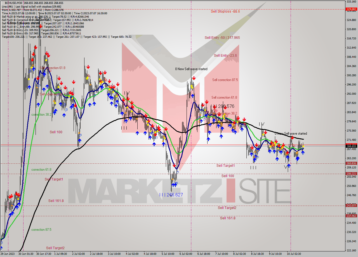Select 'Sell 161.8' label near 1 Jul
Viewport: 358px width, 257px height.
(x=56, y=201)
